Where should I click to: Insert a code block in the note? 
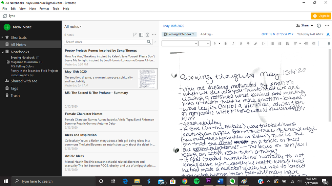click(x=263, y=44)
